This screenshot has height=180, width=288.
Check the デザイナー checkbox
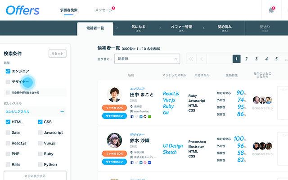point(8,82)
